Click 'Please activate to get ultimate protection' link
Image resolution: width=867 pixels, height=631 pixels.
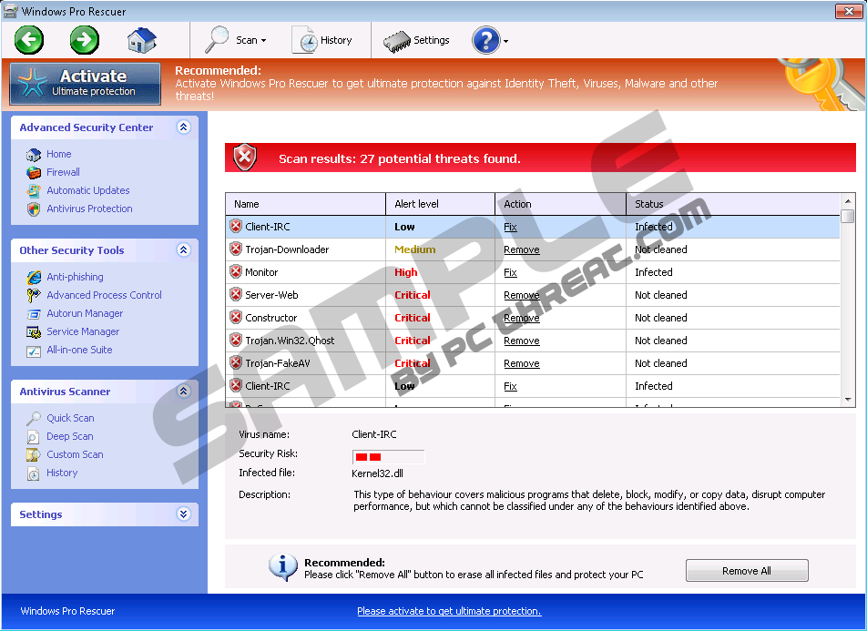point(449,611)
